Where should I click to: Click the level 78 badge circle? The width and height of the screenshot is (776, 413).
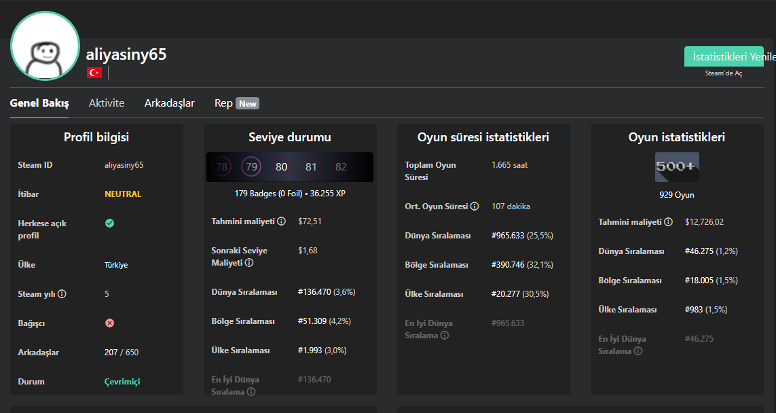(x=222, y=167)
